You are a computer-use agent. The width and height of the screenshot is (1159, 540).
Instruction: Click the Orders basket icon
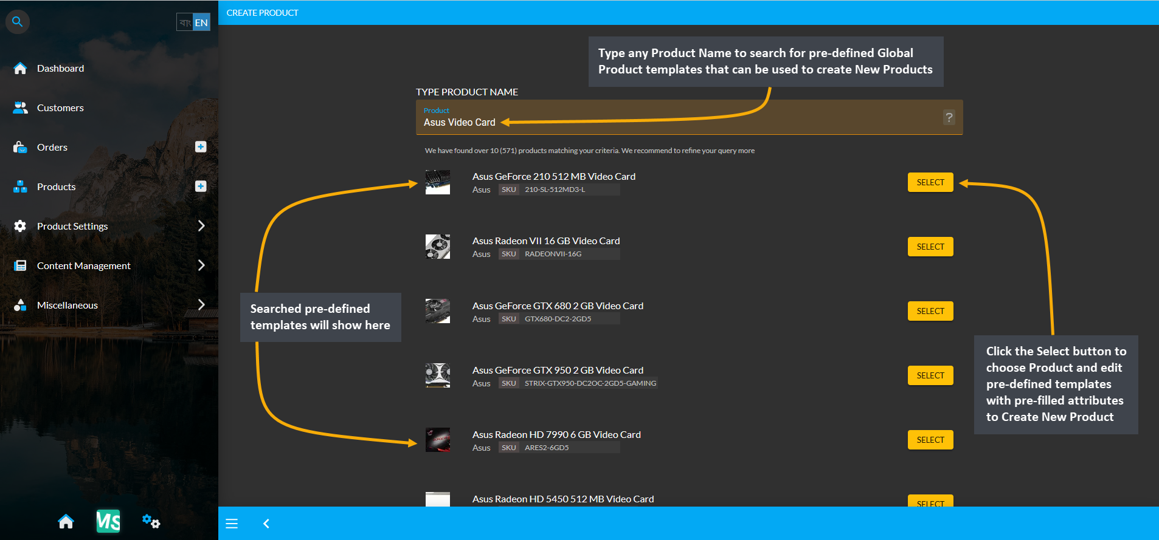click(20, 147)
